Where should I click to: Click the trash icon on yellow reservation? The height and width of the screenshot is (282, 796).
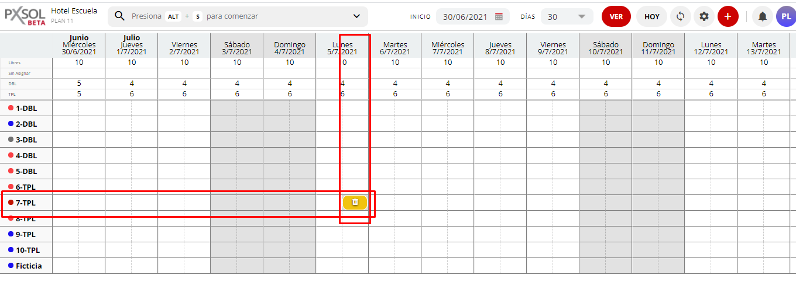pos(355,202)
